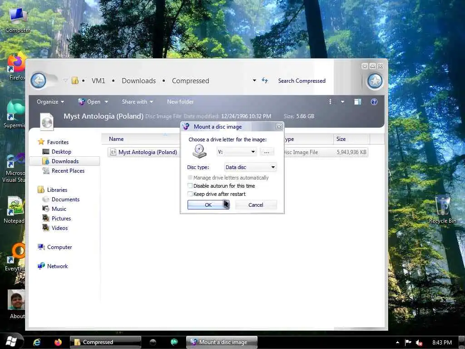Open Downloads in navigation pane

(x=64, y=161)
